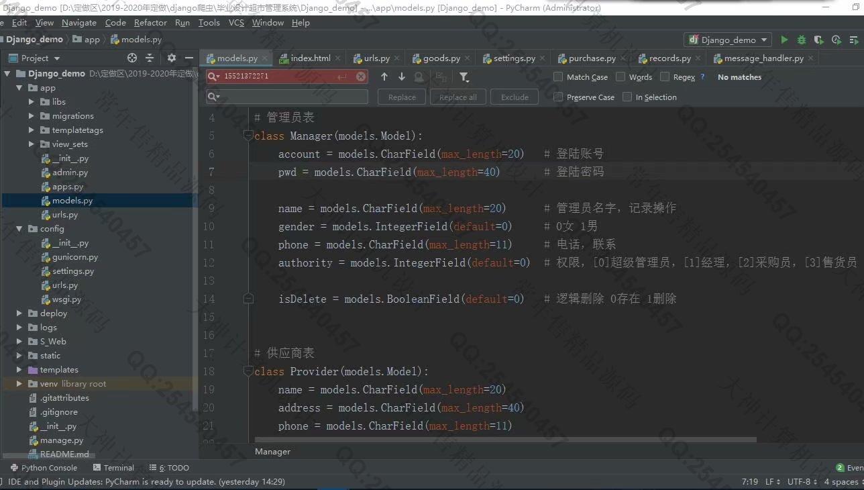This screenshot has height=490, width=864.
Task: Open Django_demo run configuration dropdown
Action: [728, 40]
